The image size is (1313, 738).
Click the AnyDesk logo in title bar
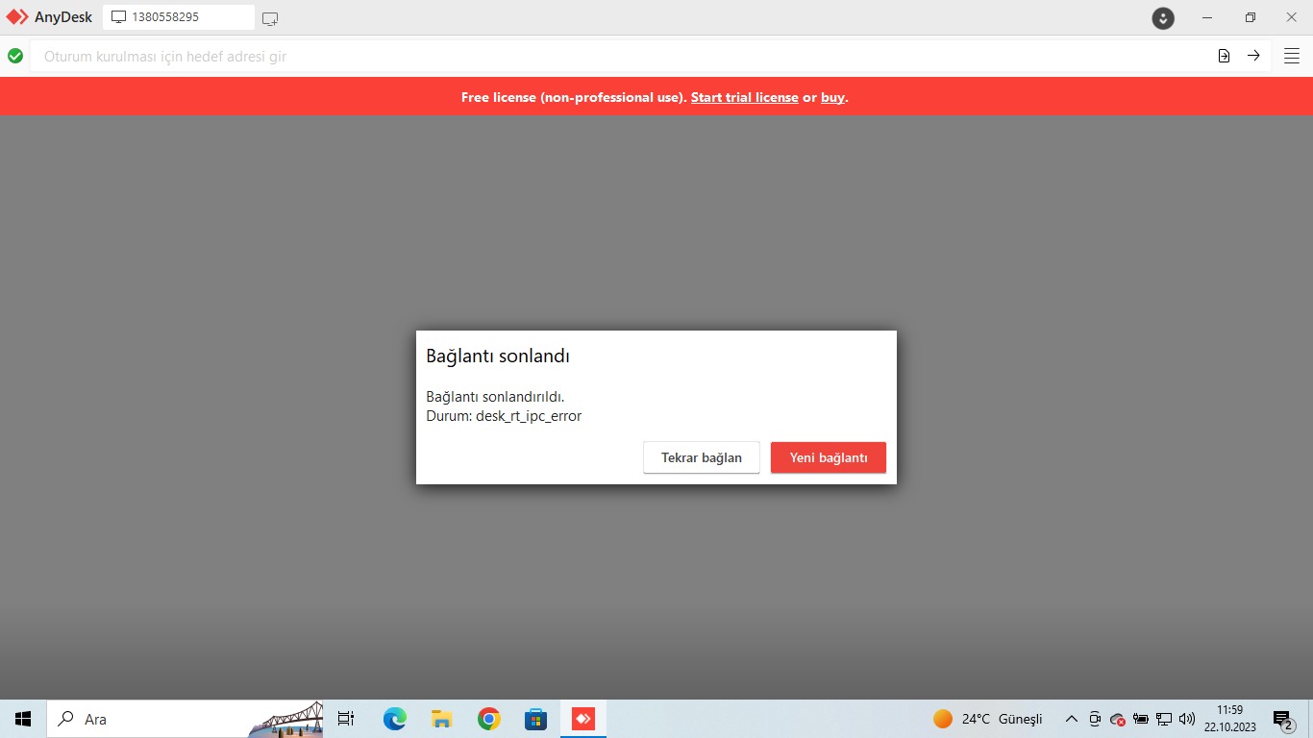point(18,17)
